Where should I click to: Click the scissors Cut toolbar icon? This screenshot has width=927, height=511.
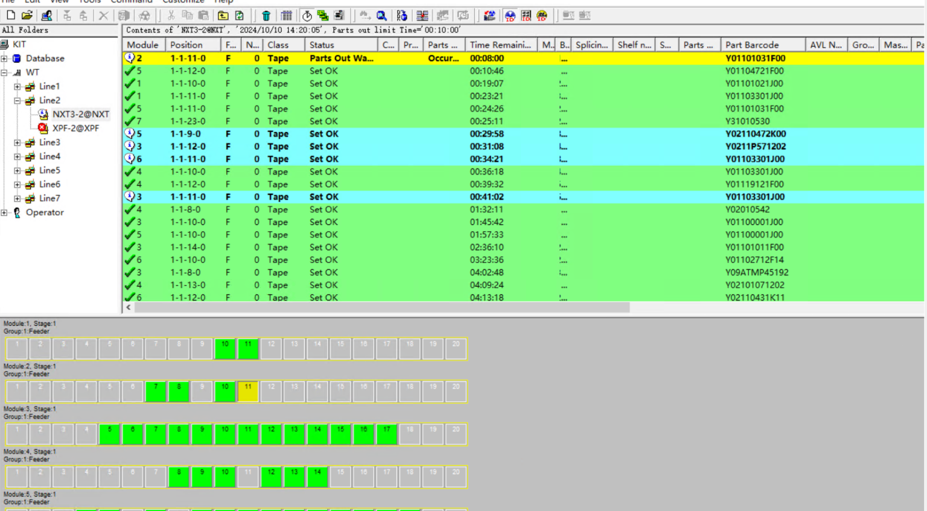[x=171, y=15]
